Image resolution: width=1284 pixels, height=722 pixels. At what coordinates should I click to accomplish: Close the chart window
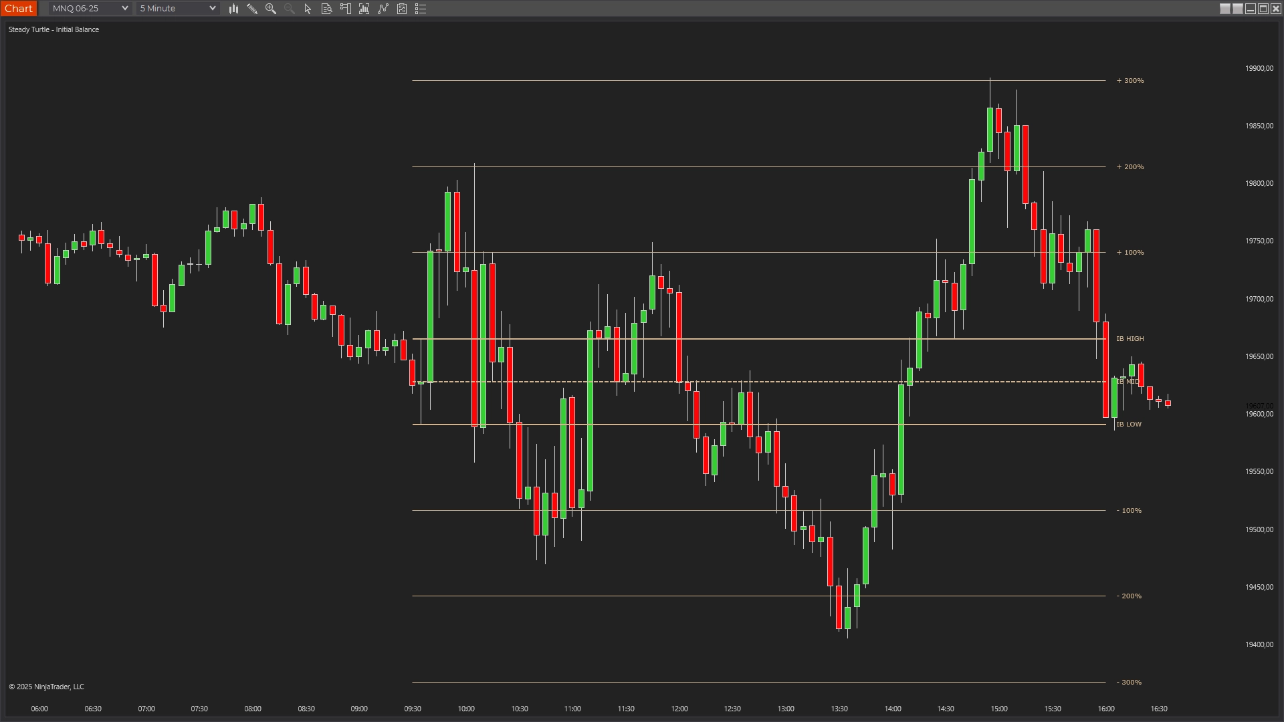(1276, 9)
